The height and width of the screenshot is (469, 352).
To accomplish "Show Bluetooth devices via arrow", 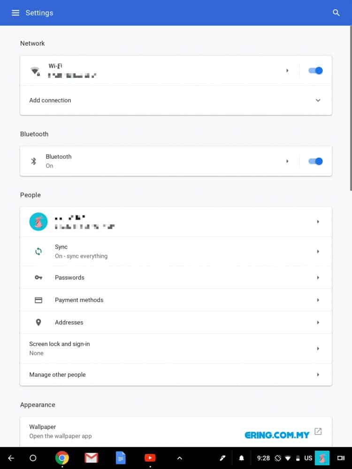I will [287, 161].
